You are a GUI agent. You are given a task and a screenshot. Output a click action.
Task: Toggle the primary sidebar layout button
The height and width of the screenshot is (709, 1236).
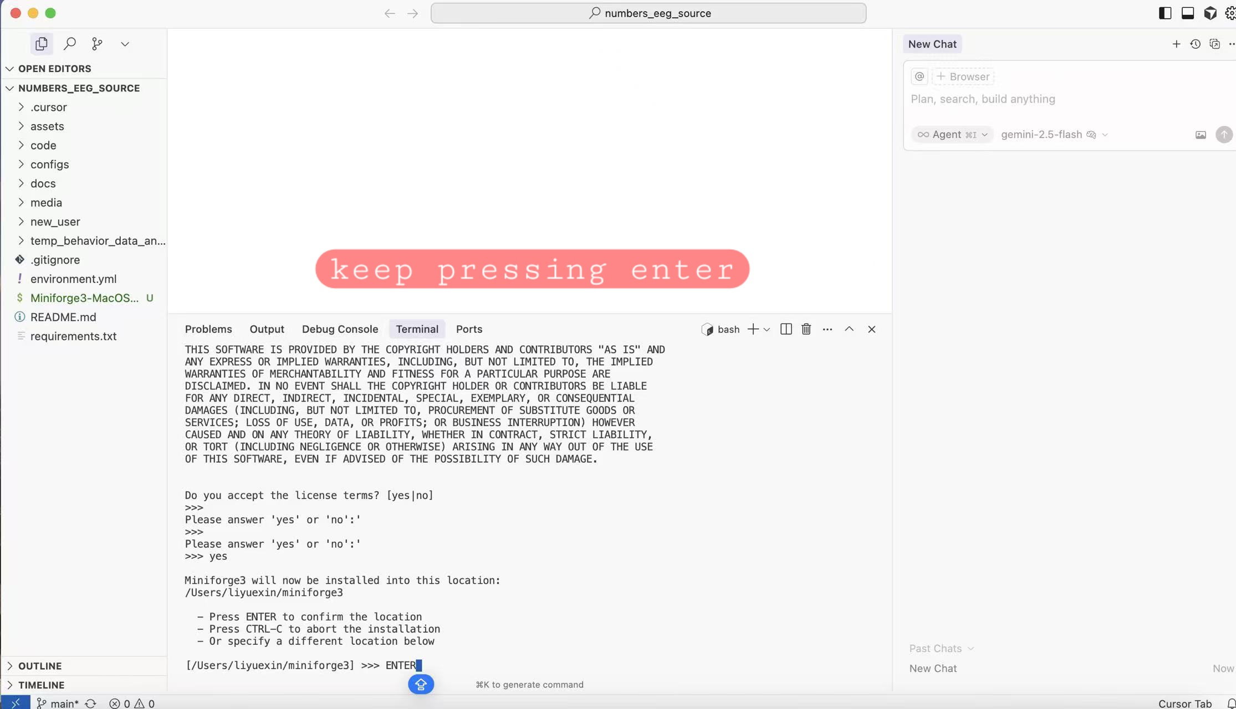coord(1165,13)
